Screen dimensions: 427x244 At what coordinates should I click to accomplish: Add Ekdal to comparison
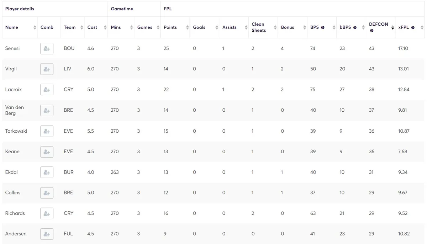[47, 172]
